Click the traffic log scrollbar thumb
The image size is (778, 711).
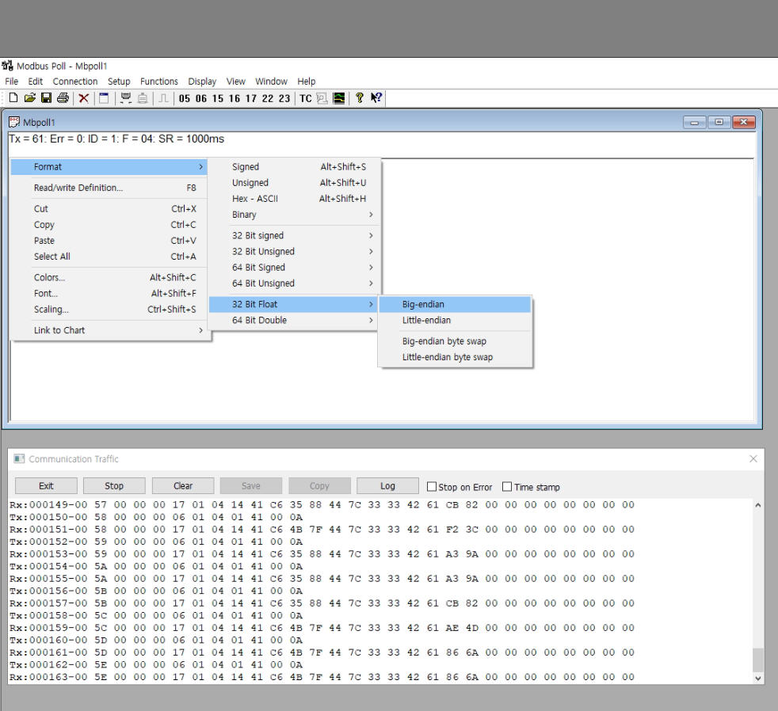pos(757,660)
